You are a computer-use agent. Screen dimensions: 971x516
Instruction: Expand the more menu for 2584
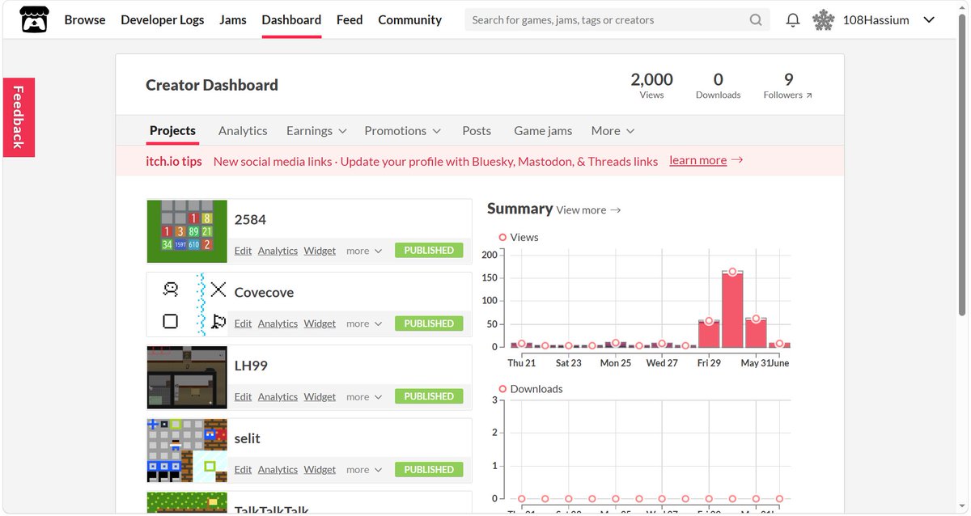(363, 251)
